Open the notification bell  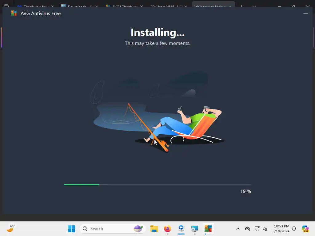294,229
